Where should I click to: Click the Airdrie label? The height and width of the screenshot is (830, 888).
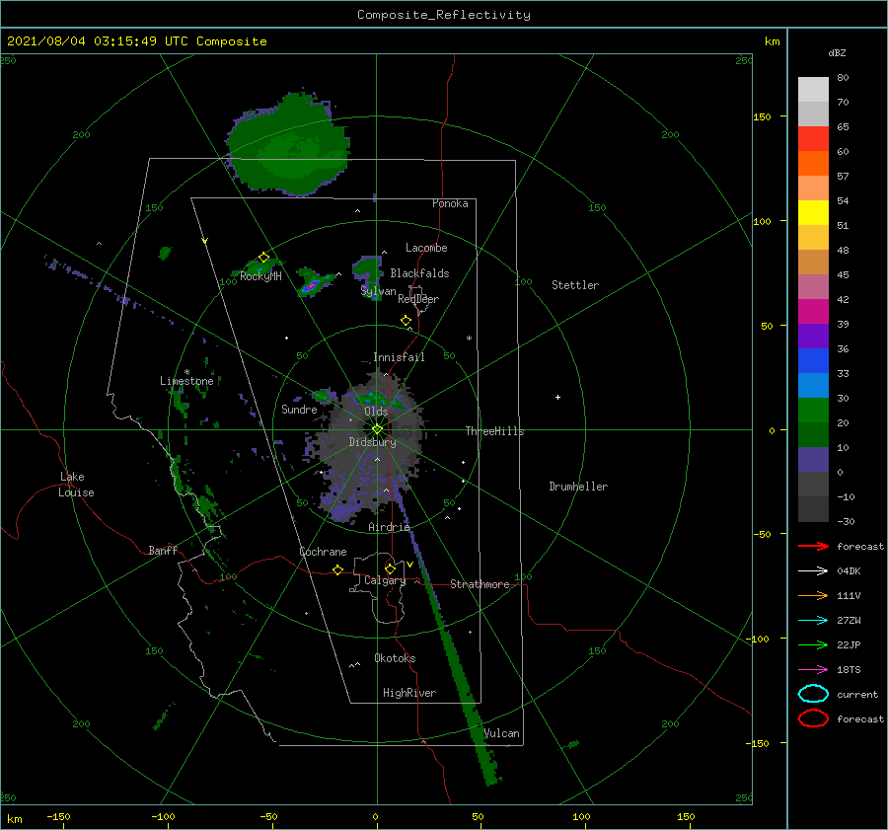click(x=389, y=527)
